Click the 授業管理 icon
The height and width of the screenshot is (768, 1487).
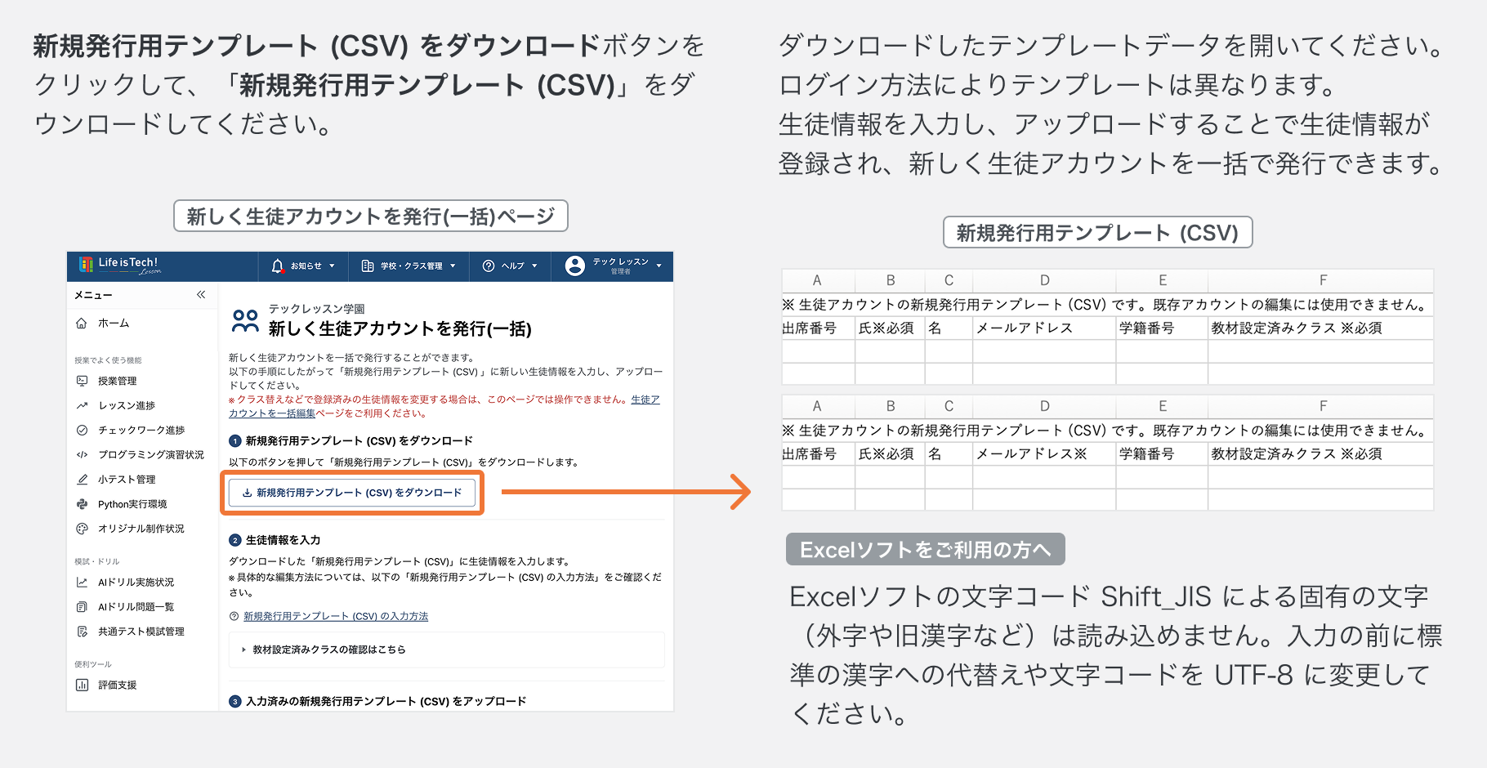pos(82,381)
